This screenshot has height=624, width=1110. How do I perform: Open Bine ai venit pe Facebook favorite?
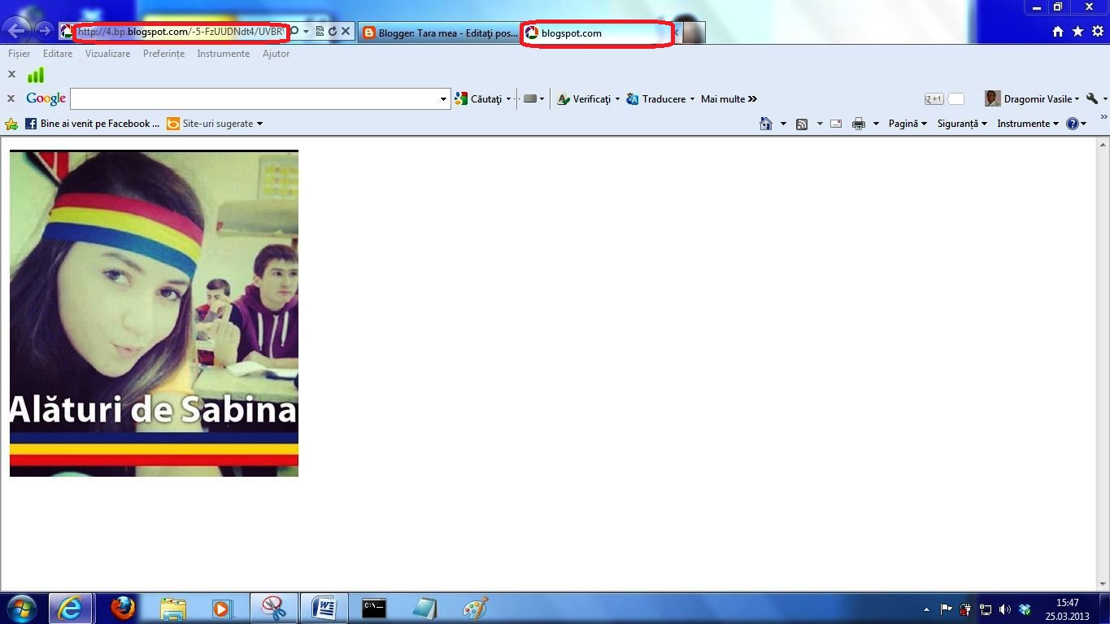coord(92,124)
